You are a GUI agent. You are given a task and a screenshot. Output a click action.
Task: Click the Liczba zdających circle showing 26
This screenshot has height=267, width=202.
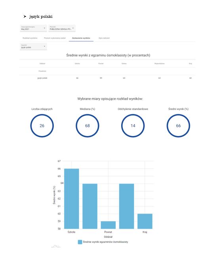point(42,126)
